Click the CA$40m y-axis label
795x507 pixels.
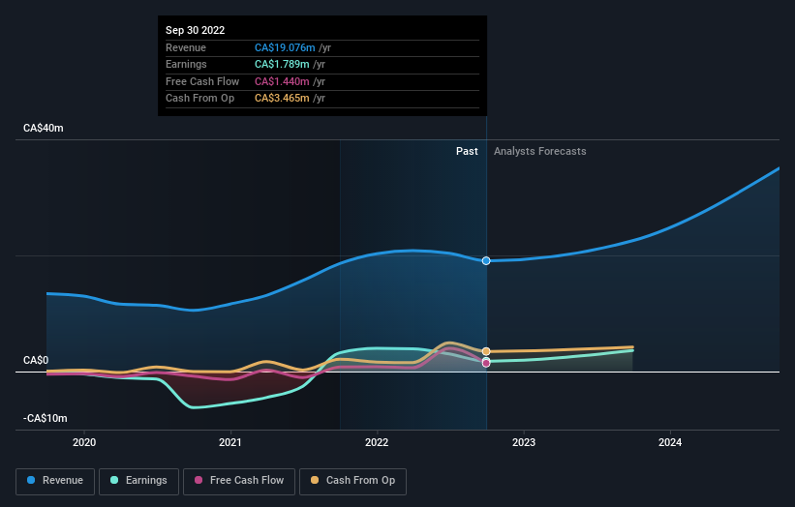pos(44,128)
